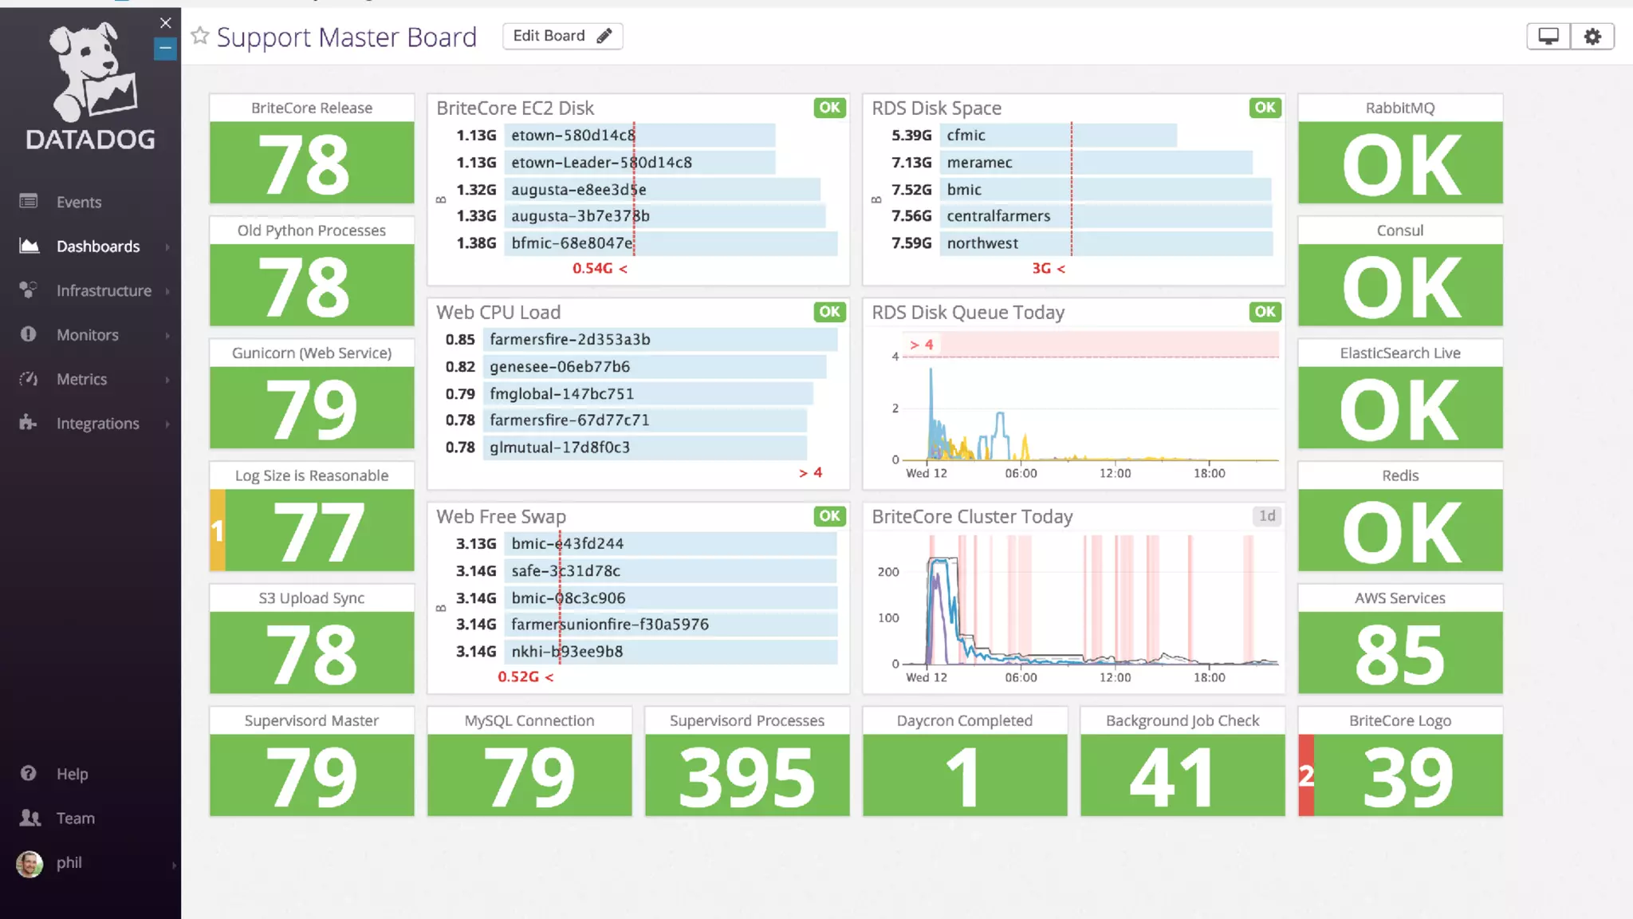Select Dashboards in the sidebar menu
1633x919 pixels.
pyautogui.click(x=97, y=247)
